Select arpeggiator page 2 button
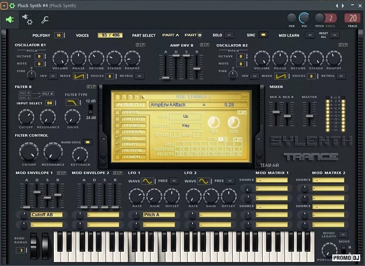 coord(225,139)
